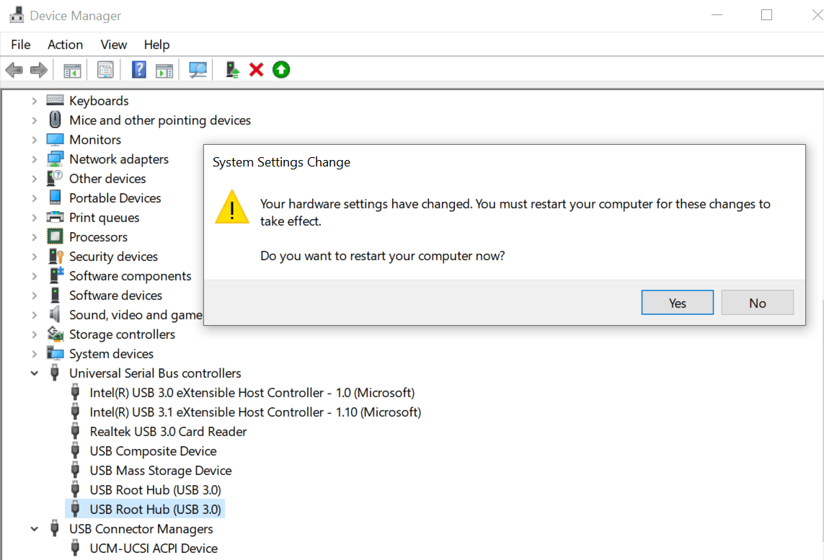Image resolution: width=824 pixels, height=560 pixels.
Task: Click the Scan for hardware changes icon
Action: (x=197, y=69)
